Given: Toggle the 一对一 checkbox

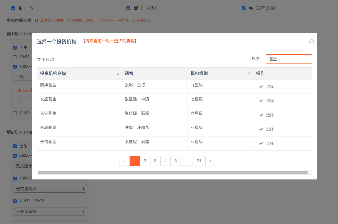Looking at the screenshot, I should [x=13, y=8].
